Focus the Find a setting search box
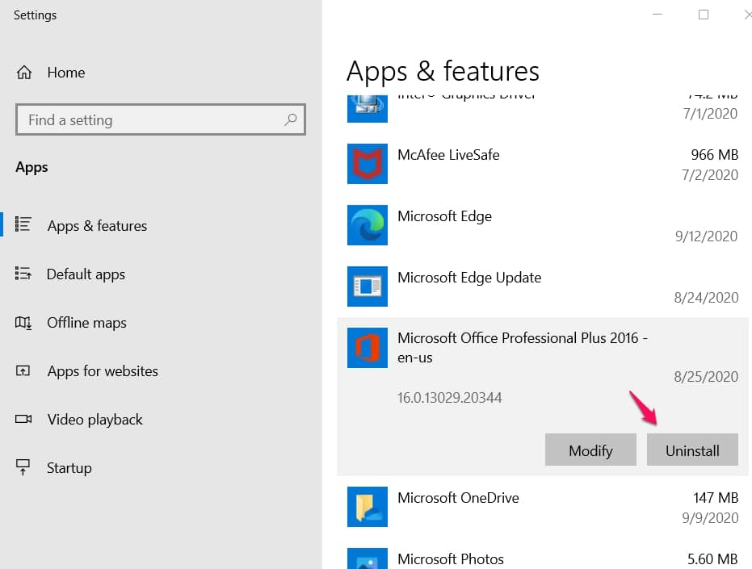Screen dimensions: 752x569 [x=161, y=119]
